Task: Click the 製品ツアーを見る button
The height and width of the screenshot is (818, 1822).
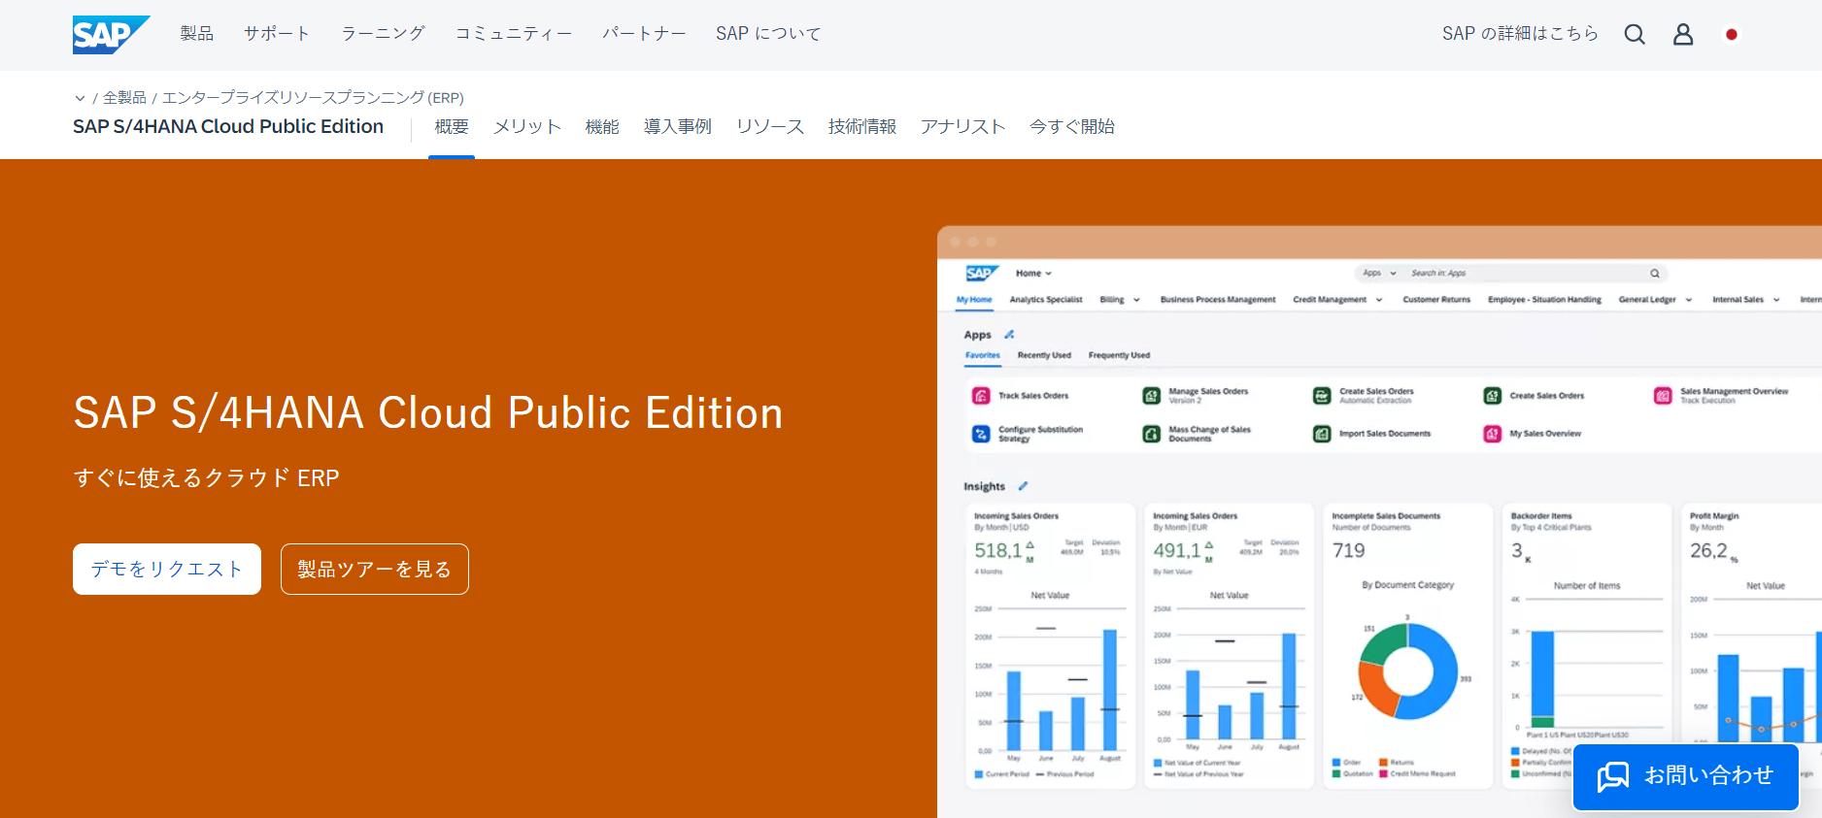Action: click(375, 569)
